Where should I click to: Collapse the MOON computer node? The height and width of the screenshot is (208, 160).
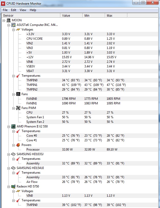(4, 21)
